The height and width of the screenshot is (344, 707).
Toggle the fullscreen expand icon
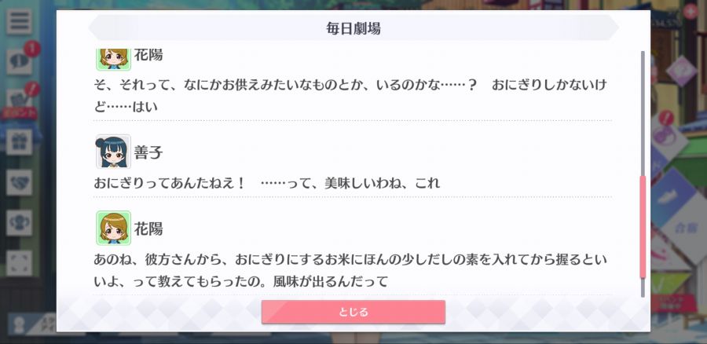pyautogui.click(x=19, y=263)
